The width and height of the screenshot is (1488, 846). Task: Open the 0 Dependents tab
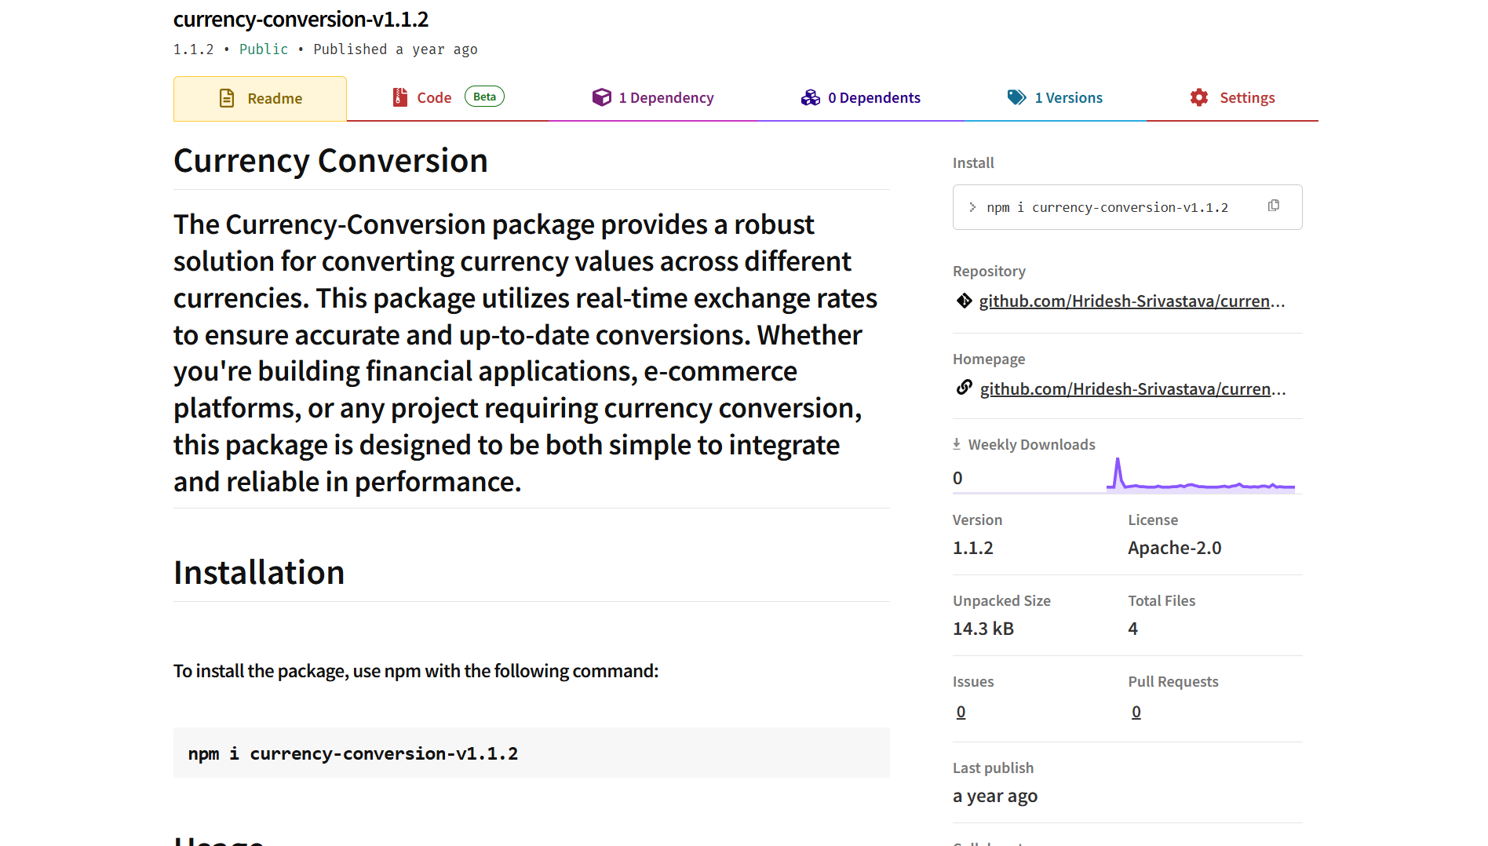pos(873,97)
